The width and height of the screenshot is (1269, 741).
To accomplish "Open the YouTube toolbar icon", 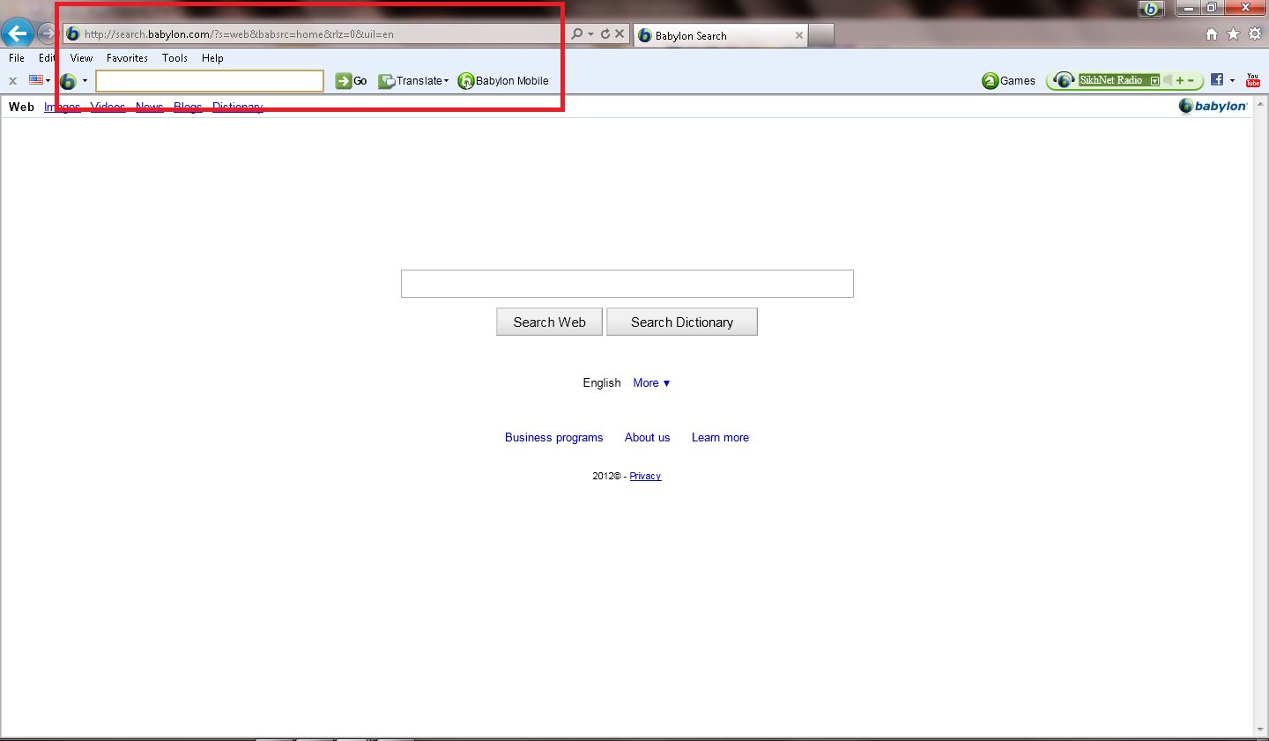I will 1253,80.
